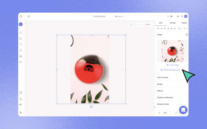Collapse the right panel with the small arrow
The image size is (207, 129).
coord(154,107)
